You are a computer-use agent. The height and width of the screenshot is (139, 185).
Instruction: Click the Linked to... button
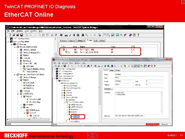tap(109, 89)
